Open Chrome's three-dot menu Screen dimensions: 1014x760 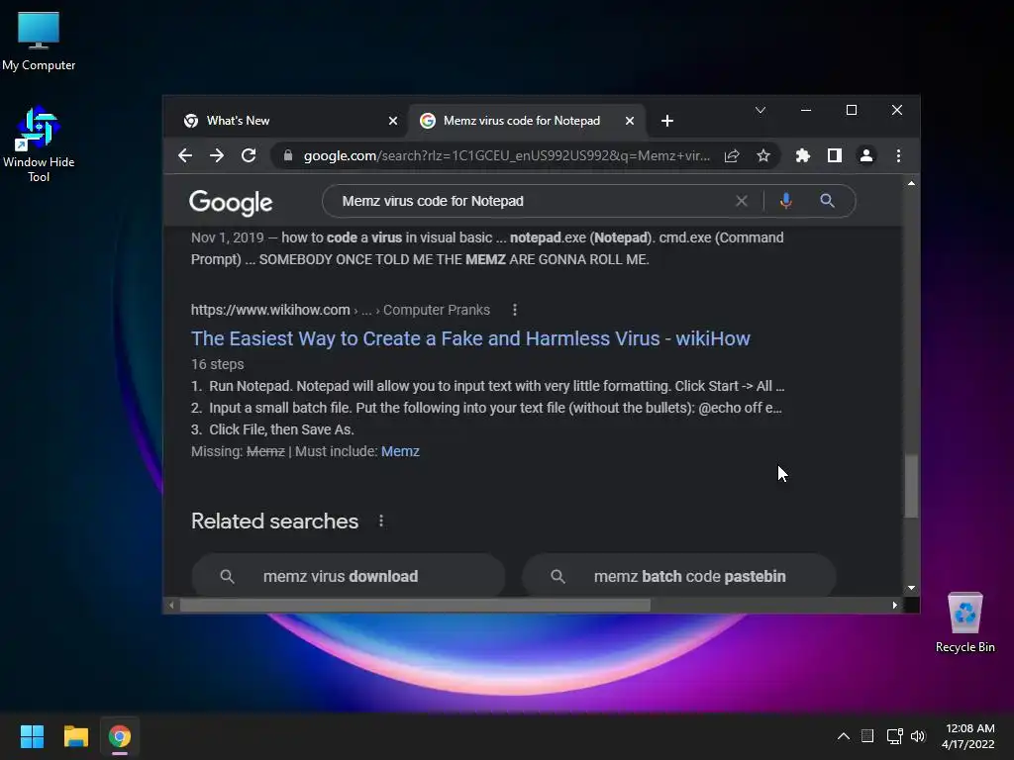pyautogui.click(x=898, y=155)
